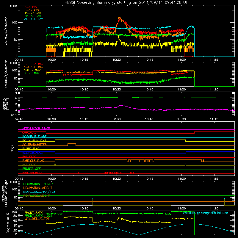The height and width of the screenshot is (238, 238).
Task: Click the Absolute geomagnetic latitude label
Action: (206, 213)
